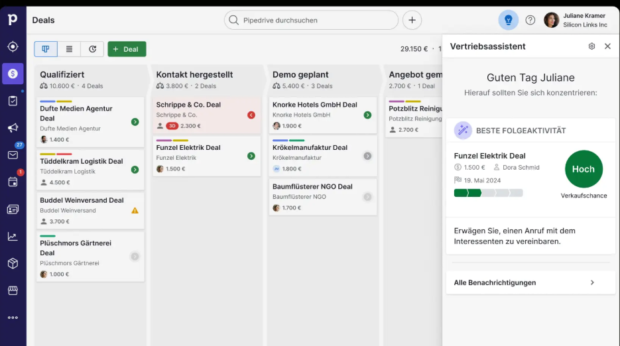Click Dufte Medien Agentur color labels

[x=56, y=101]
